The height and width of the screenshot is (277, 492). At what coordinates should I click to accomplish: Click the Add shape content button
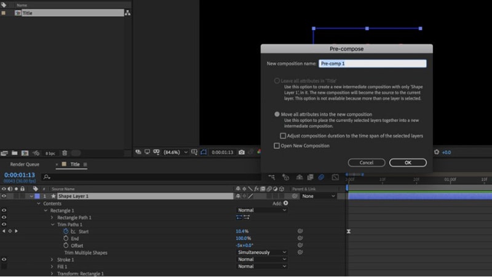click(286, 203)
